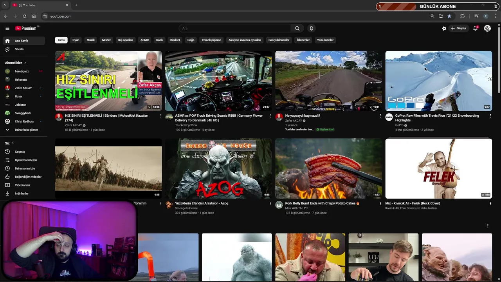Click the star-shaped icon beside Oluştur
The width and height of the screenshot is (501, 282).
(x=444, y=28)
